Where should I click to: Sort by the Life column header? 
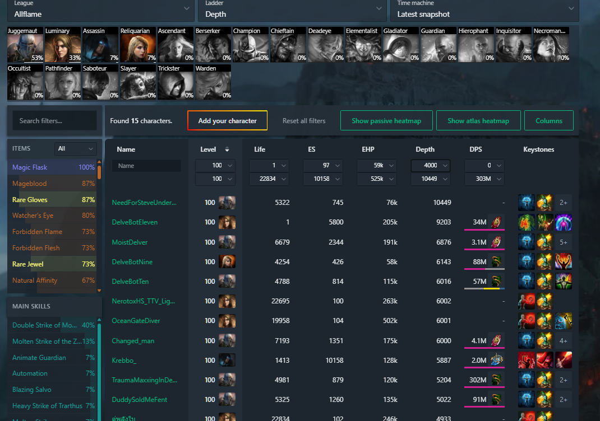tap(260, 149)
